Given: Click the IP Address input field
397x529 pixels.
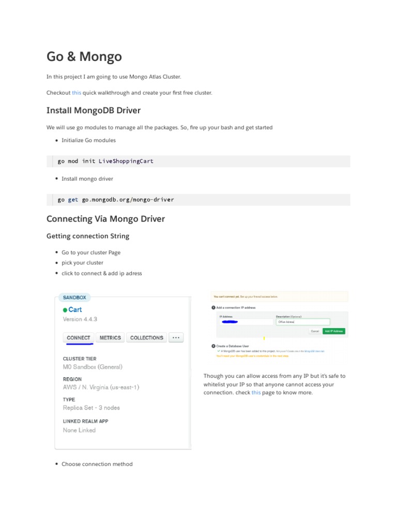Looking at the screenshot, I should point(246,322).
